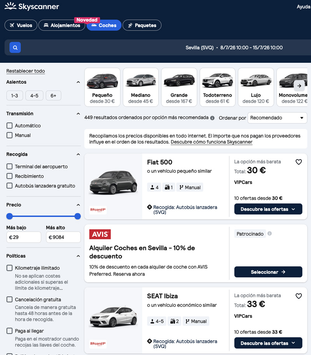
Task: Enable Manual transmission filter checkbox
Action: tap(9, 135)
